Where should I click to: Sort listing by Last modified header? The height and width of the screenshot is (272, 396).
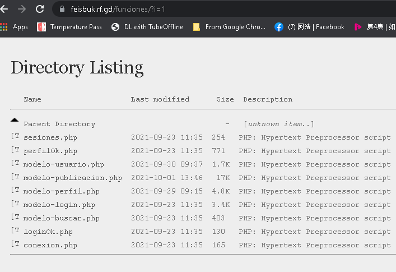coord(160,99)
